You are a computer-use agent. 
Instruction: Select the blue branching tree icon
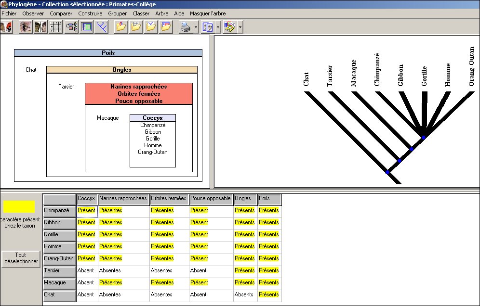(x=102, y=27)
